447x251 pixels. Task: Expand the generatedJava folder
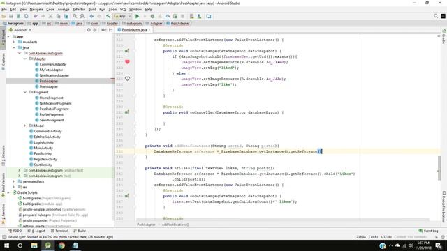pos(13,181)
